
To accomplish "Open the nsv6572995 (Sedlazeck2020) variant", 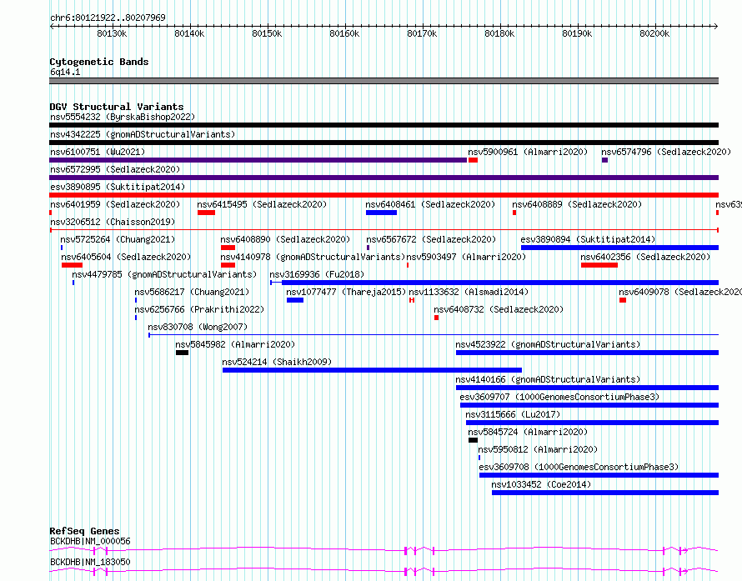I will [115, 169].
